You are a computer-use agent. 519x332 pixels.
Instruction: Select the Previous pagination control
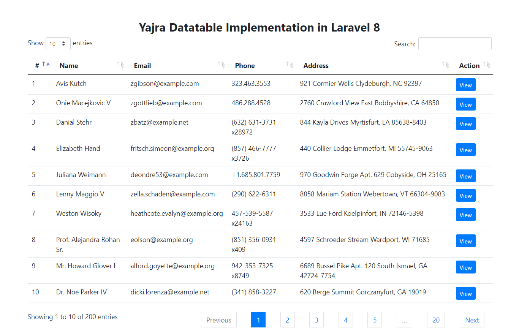tap(218, 319)
